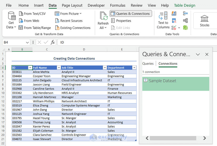
Task: Toggle the Queries & Connections pane button
Action: pyautogui.click(x=131, y=14)
